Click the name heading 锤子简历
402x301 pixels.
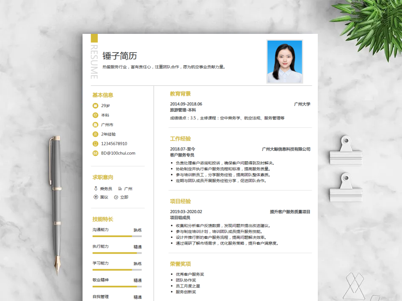120,55
